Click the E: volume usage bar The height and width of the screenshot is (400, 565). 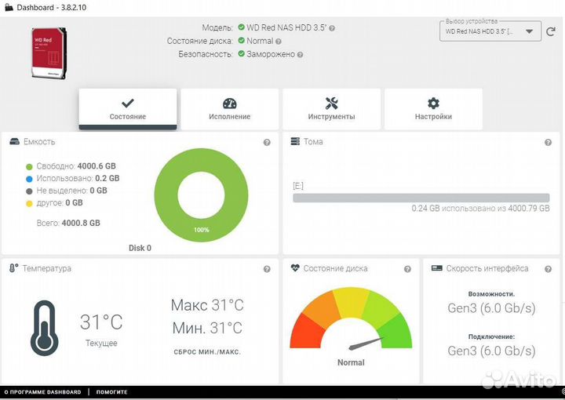tap(421, 198)
